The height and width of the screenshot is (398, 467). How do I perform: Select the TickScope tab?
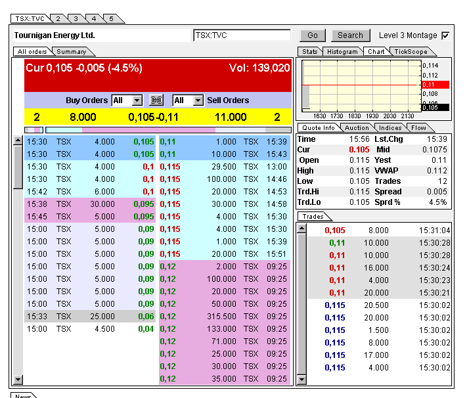click(411, 51)
